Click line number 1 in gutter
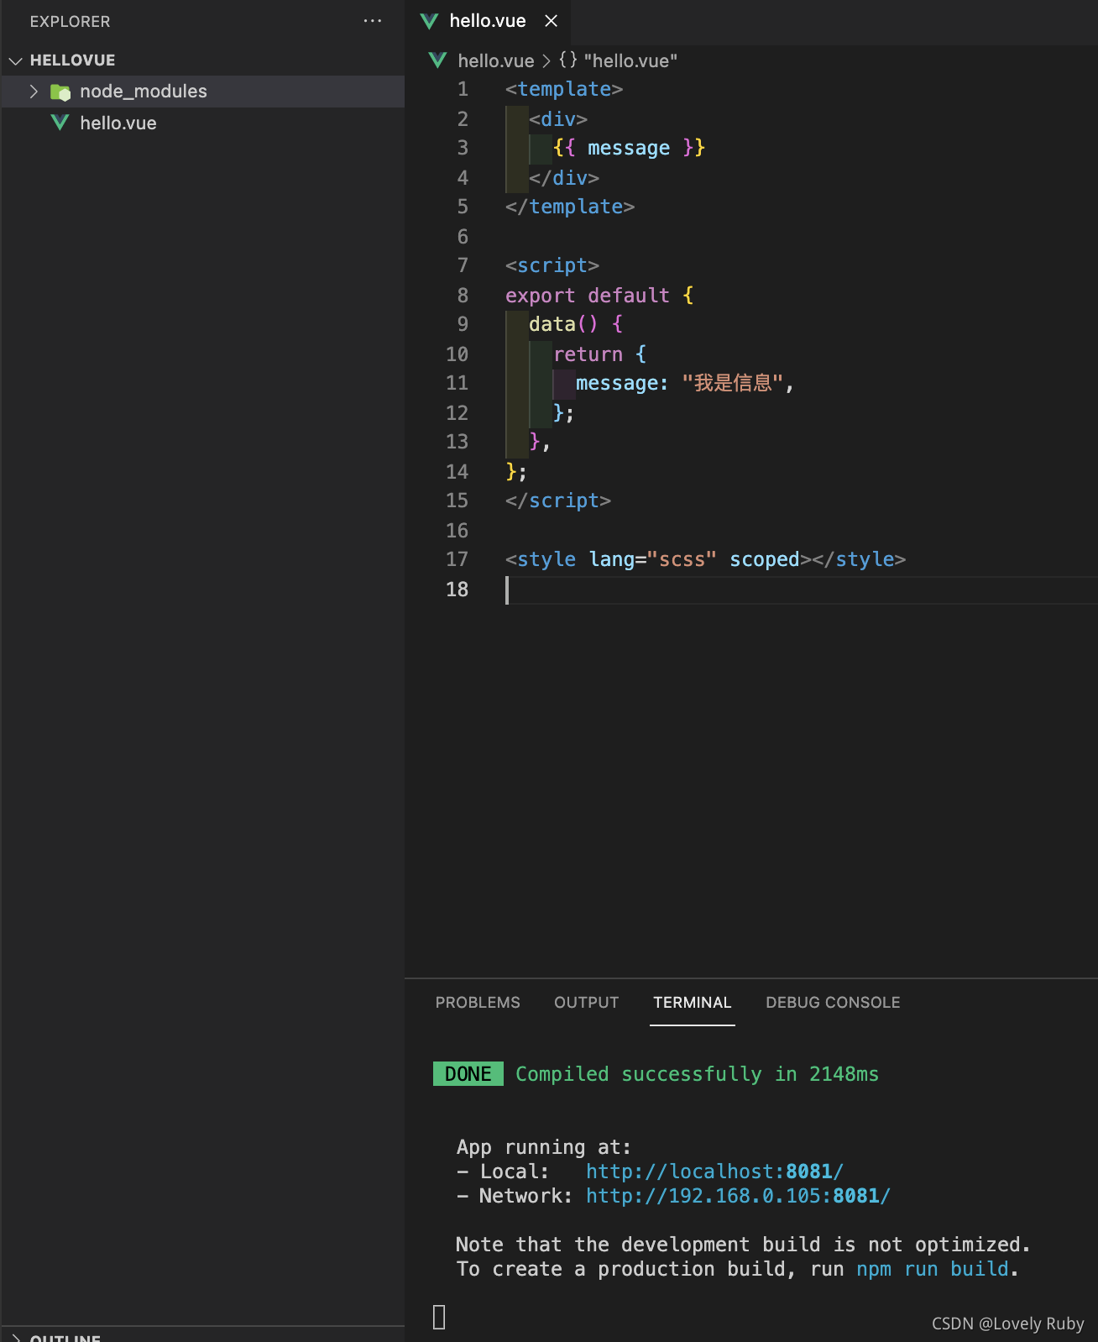The width and height of the screenshot is (1098, 1342). tap(463, 89)
